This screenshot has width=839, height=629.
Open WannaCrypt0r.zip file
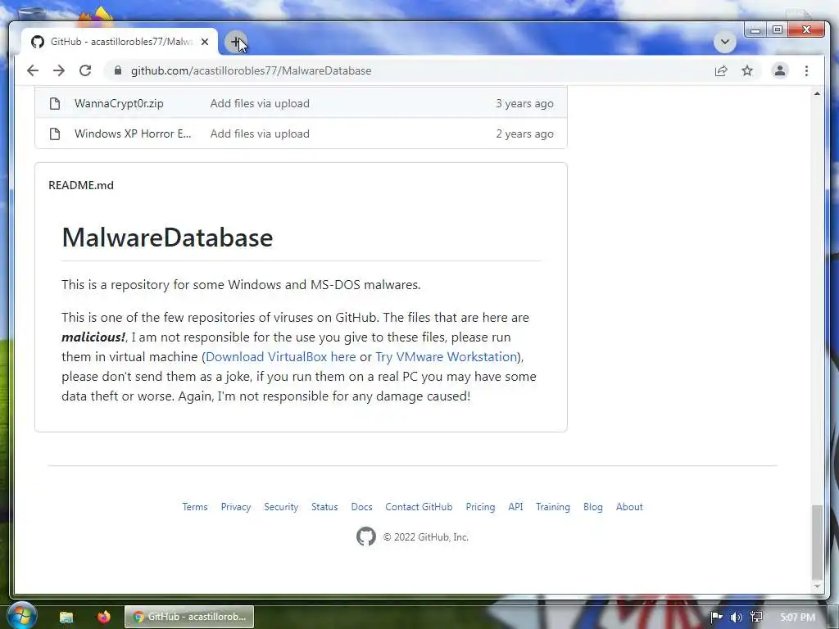click(119, 103)
